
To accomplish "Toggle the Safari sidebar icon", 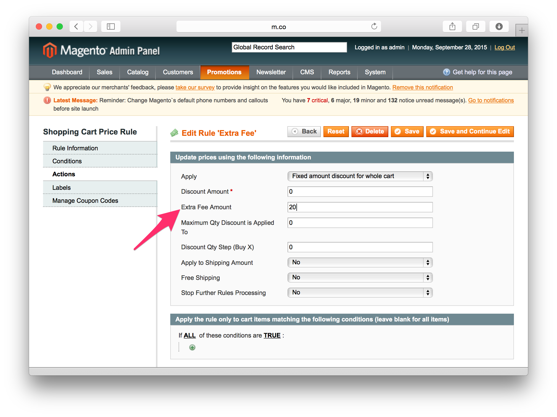I will [111, 26].
